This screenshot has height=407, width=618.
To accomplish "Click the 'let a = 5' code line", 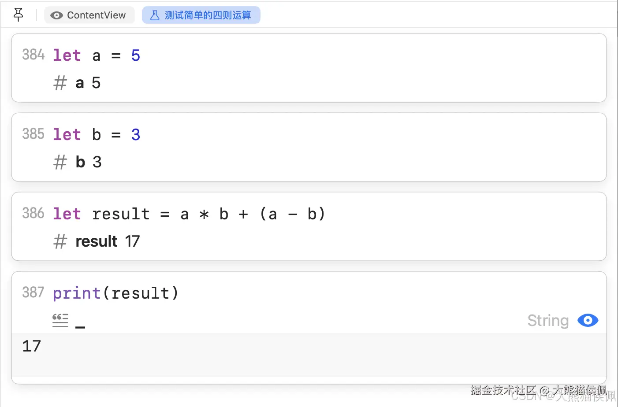I will (x=97, y=55).
